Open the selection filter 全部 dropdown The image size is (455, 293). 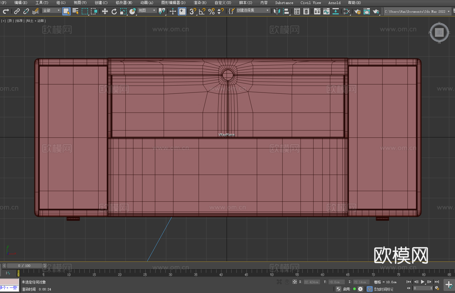click(51, 10)
